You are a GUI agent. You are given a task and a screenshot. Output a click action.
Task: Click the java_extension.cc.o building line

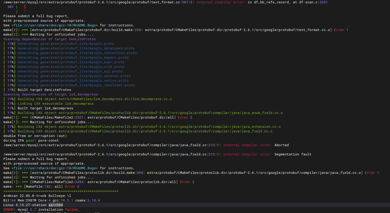point(142,127)
